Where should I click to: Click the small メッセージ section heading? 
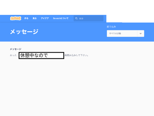coord(16,49)
